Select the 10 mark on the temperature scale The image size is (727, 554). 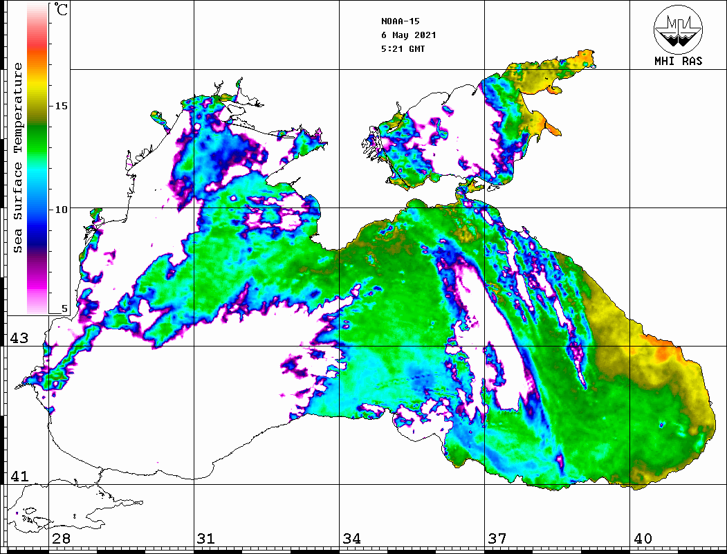(x=62, y=209)
